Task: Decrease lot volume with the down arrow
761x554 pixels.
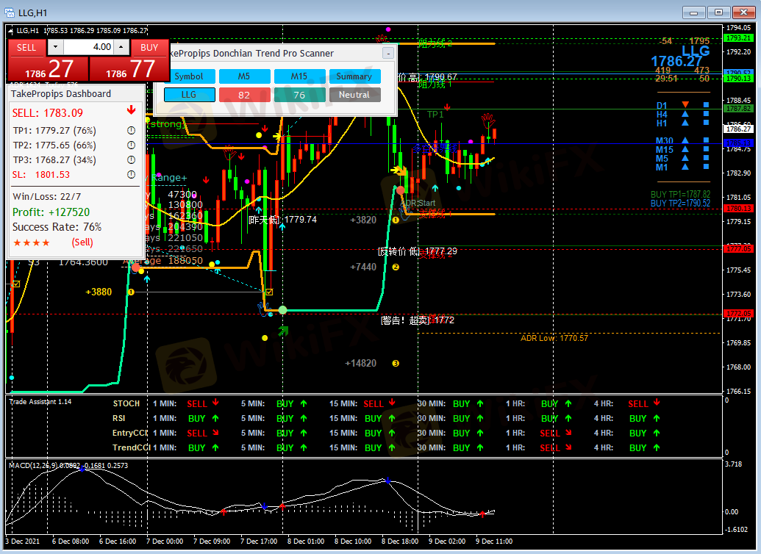Action: (x=56, y=47)
